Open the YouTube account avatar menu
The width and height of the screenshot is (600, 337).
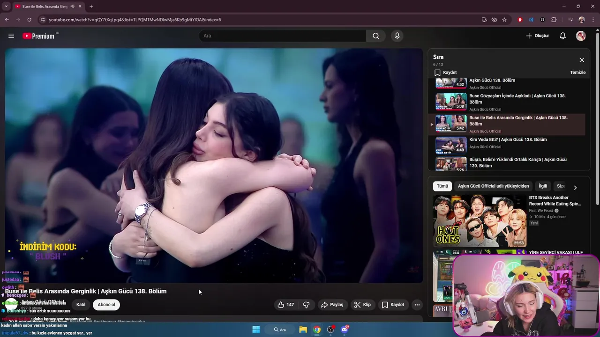point(581,36)
